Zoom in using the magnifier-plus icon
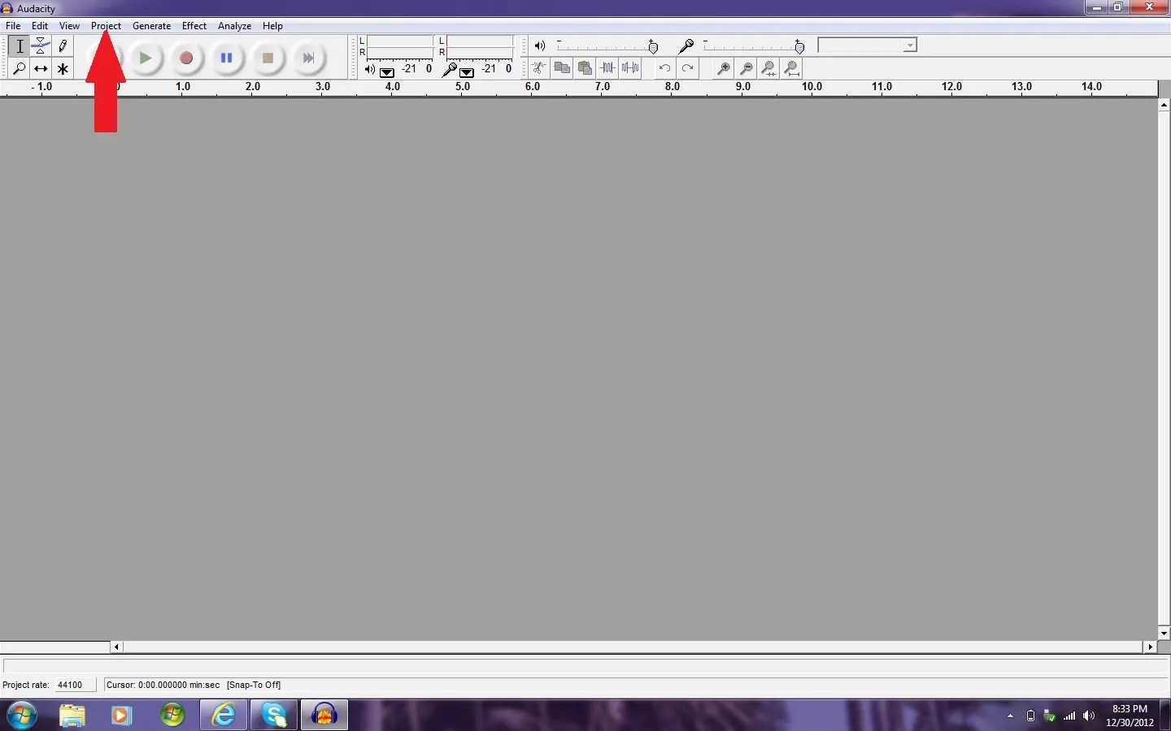This screenshot has width=1171, height=731. point(723,68)
